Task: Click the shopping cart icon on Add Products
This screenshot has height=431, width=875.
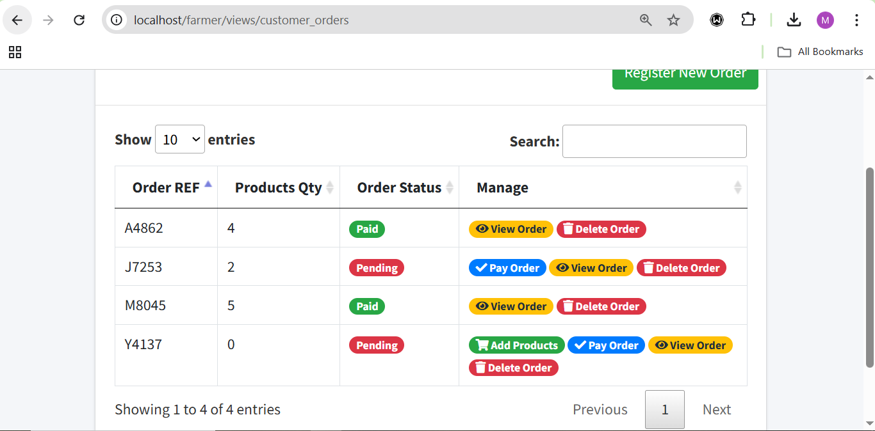Action: 482,345
